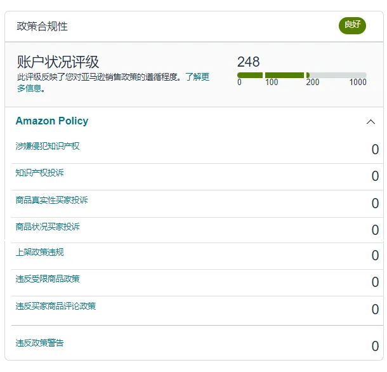Click the account health rating progress bar
This screenshot has width=387, height=372.
coord(301,76)
